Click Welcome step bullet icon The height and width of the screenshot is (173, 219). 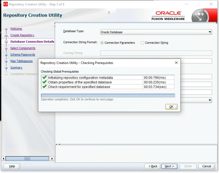tap(6, 29)
